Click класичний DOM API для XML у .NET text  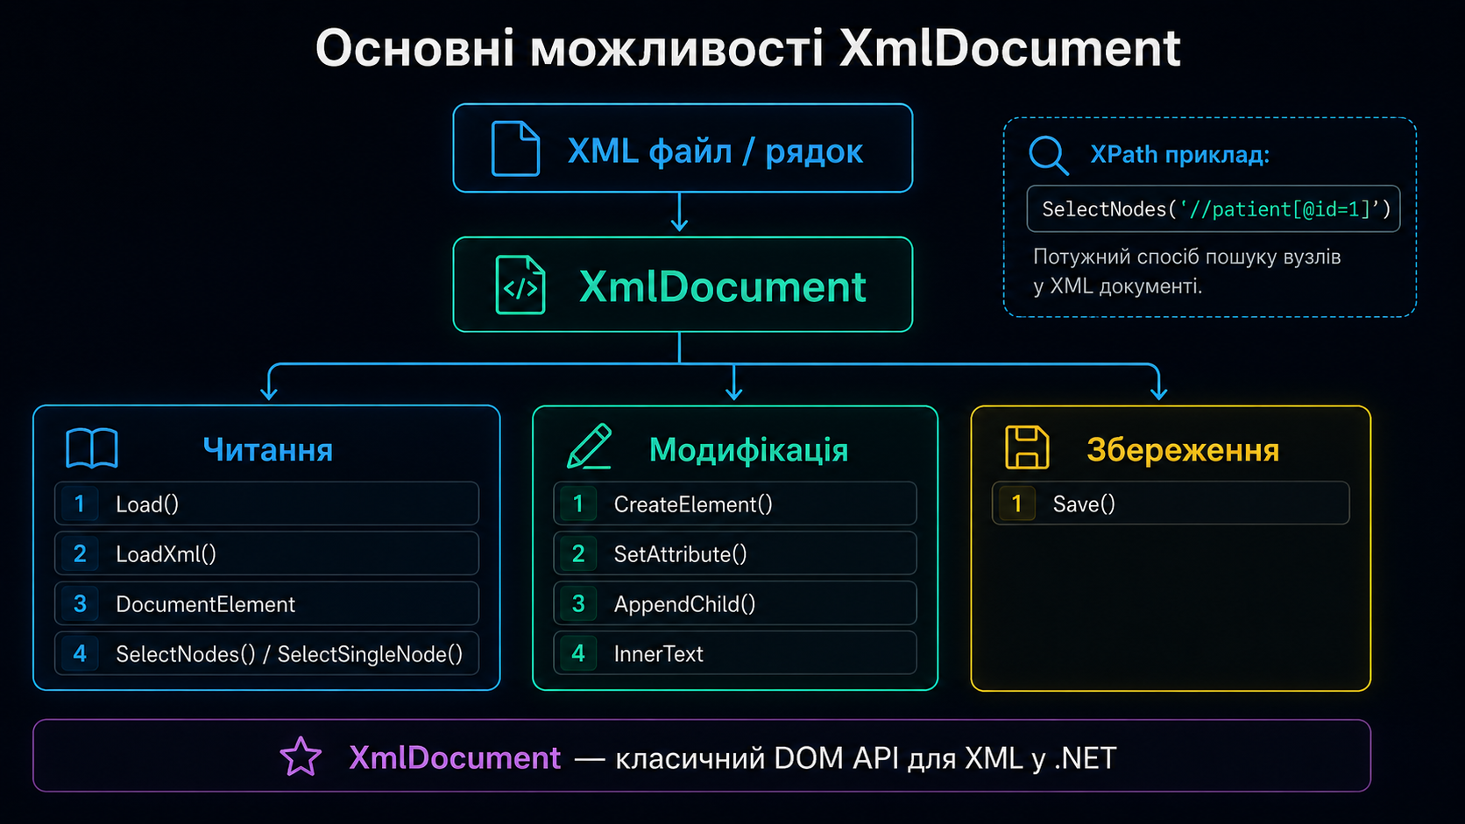(866, 758)
